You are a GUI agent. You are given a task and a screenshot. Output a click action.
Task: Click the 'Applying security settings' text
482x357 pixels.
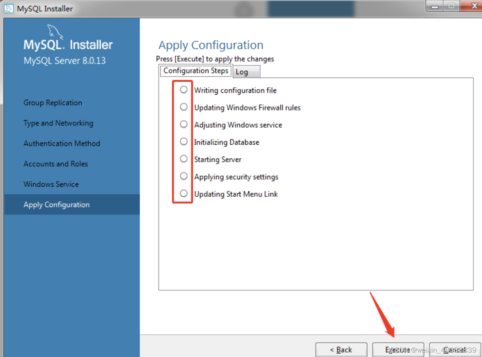(x=236, y=177)
